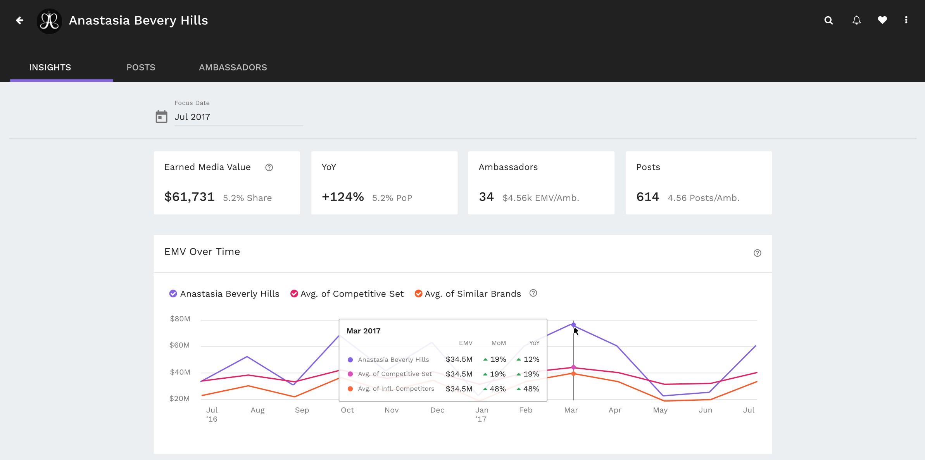Switch to the AMBASSADORS tab
The height and width of the screenshot is (460, 925).
coord(233,67)
